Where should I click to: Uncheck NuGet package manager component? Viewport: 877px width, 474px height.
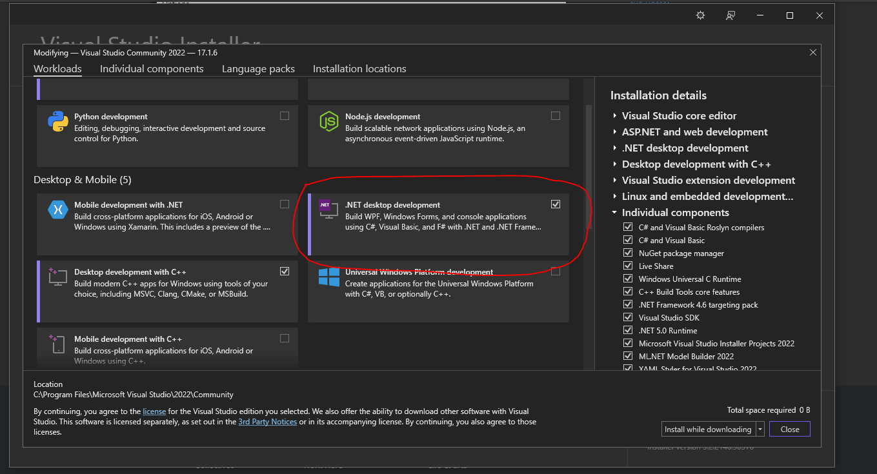[x=628, y=253]
